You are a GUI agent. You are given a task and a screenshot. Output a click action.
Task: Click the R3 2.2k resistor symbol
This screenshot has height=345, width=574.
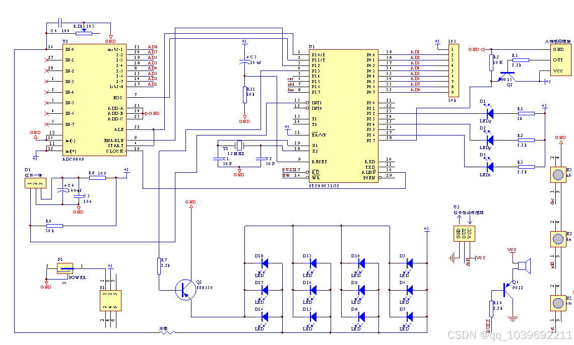click(x=527, y=167)
